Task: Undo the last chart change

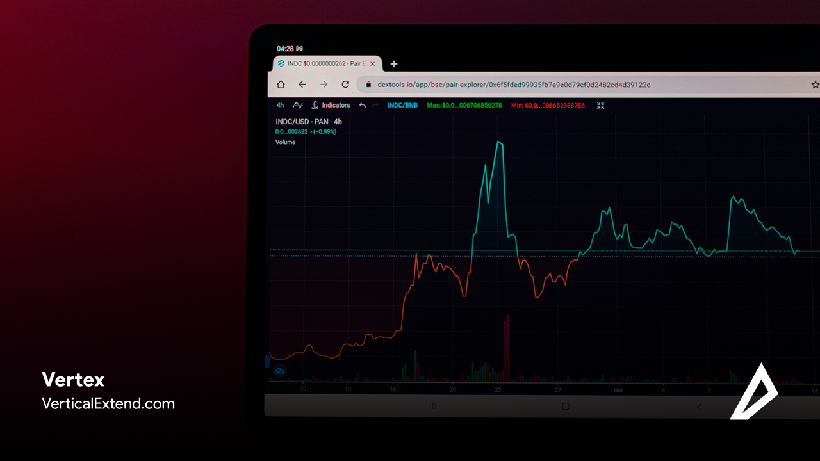Action: click(x=363, y=105)
